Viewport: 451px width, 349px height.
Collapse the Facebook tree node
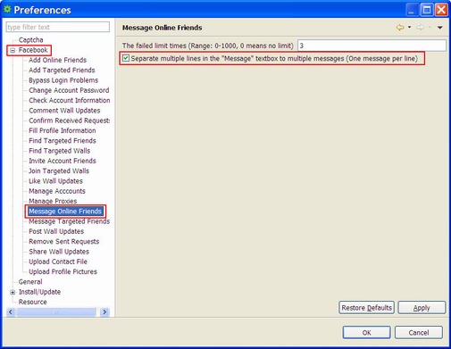tap(13, 50)
